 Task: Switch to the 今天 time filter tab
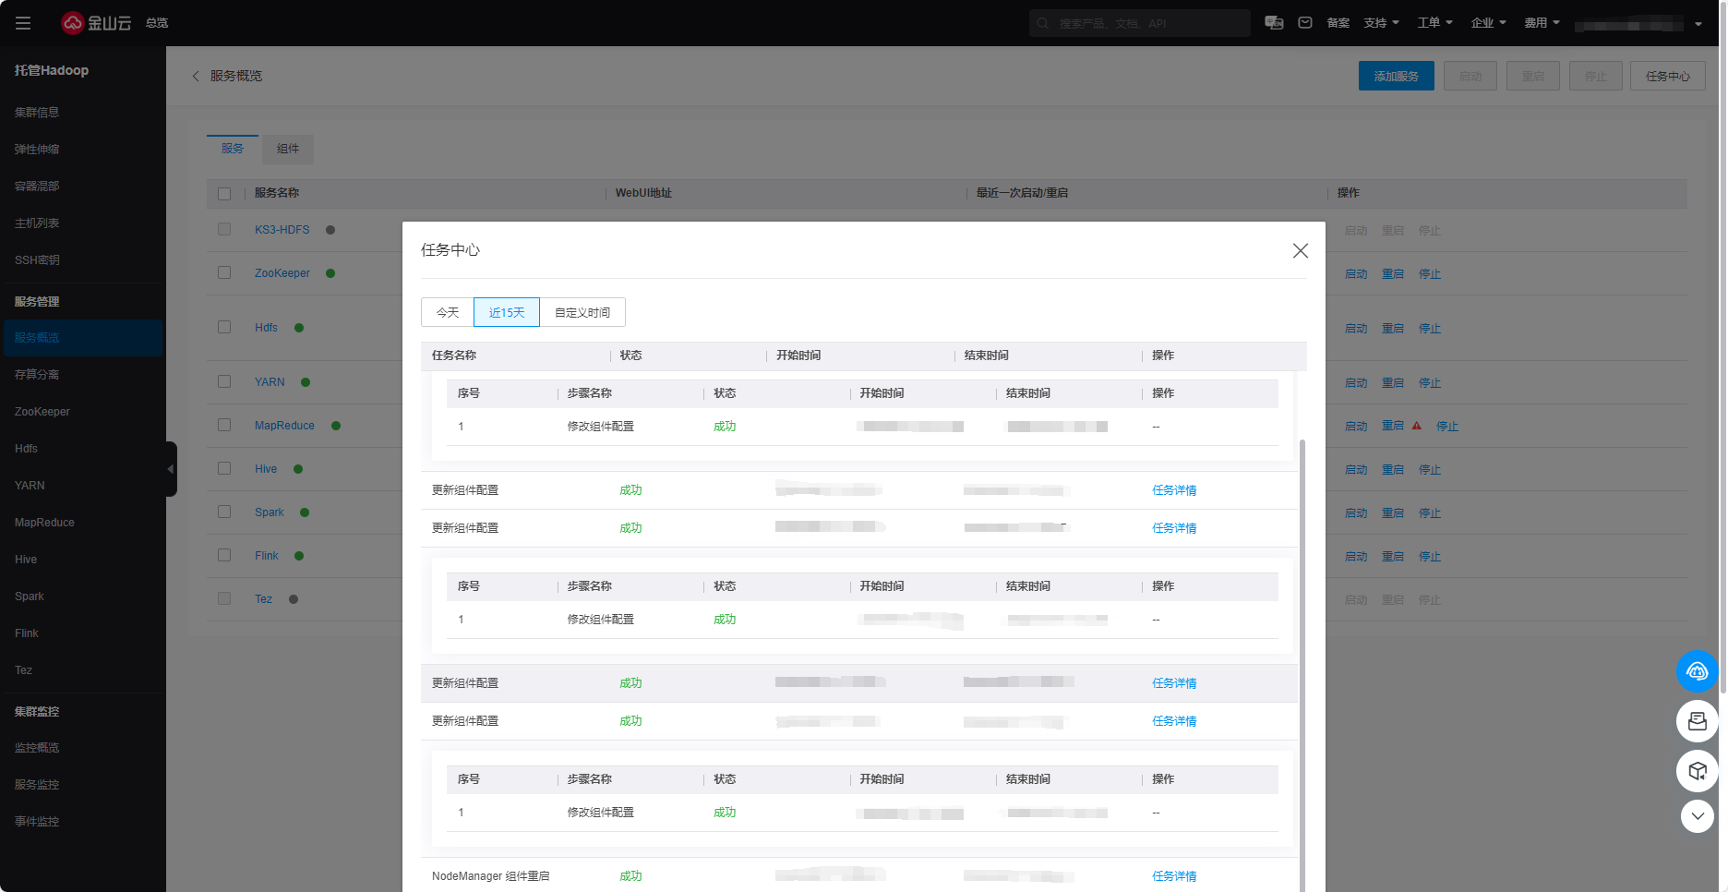[x=448, y=313]
